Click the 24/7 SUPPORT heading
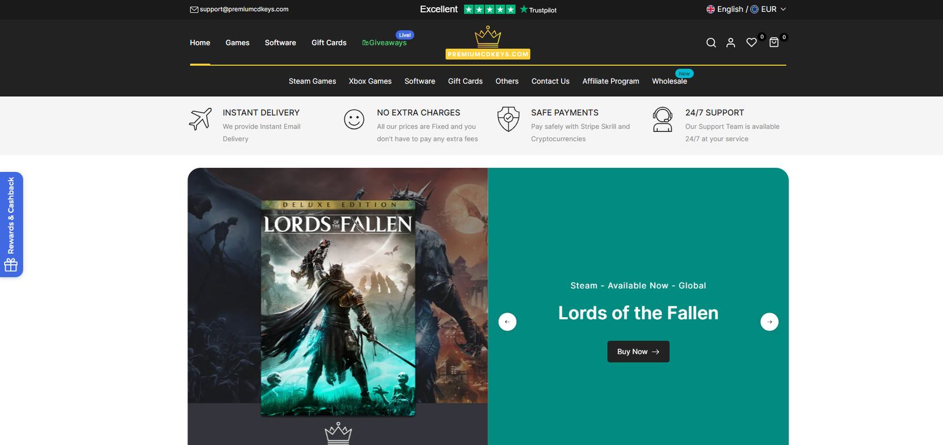 [714, 112]
